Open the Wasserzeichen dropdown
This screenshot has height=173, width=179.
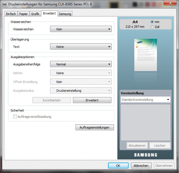tap(80, 29)
